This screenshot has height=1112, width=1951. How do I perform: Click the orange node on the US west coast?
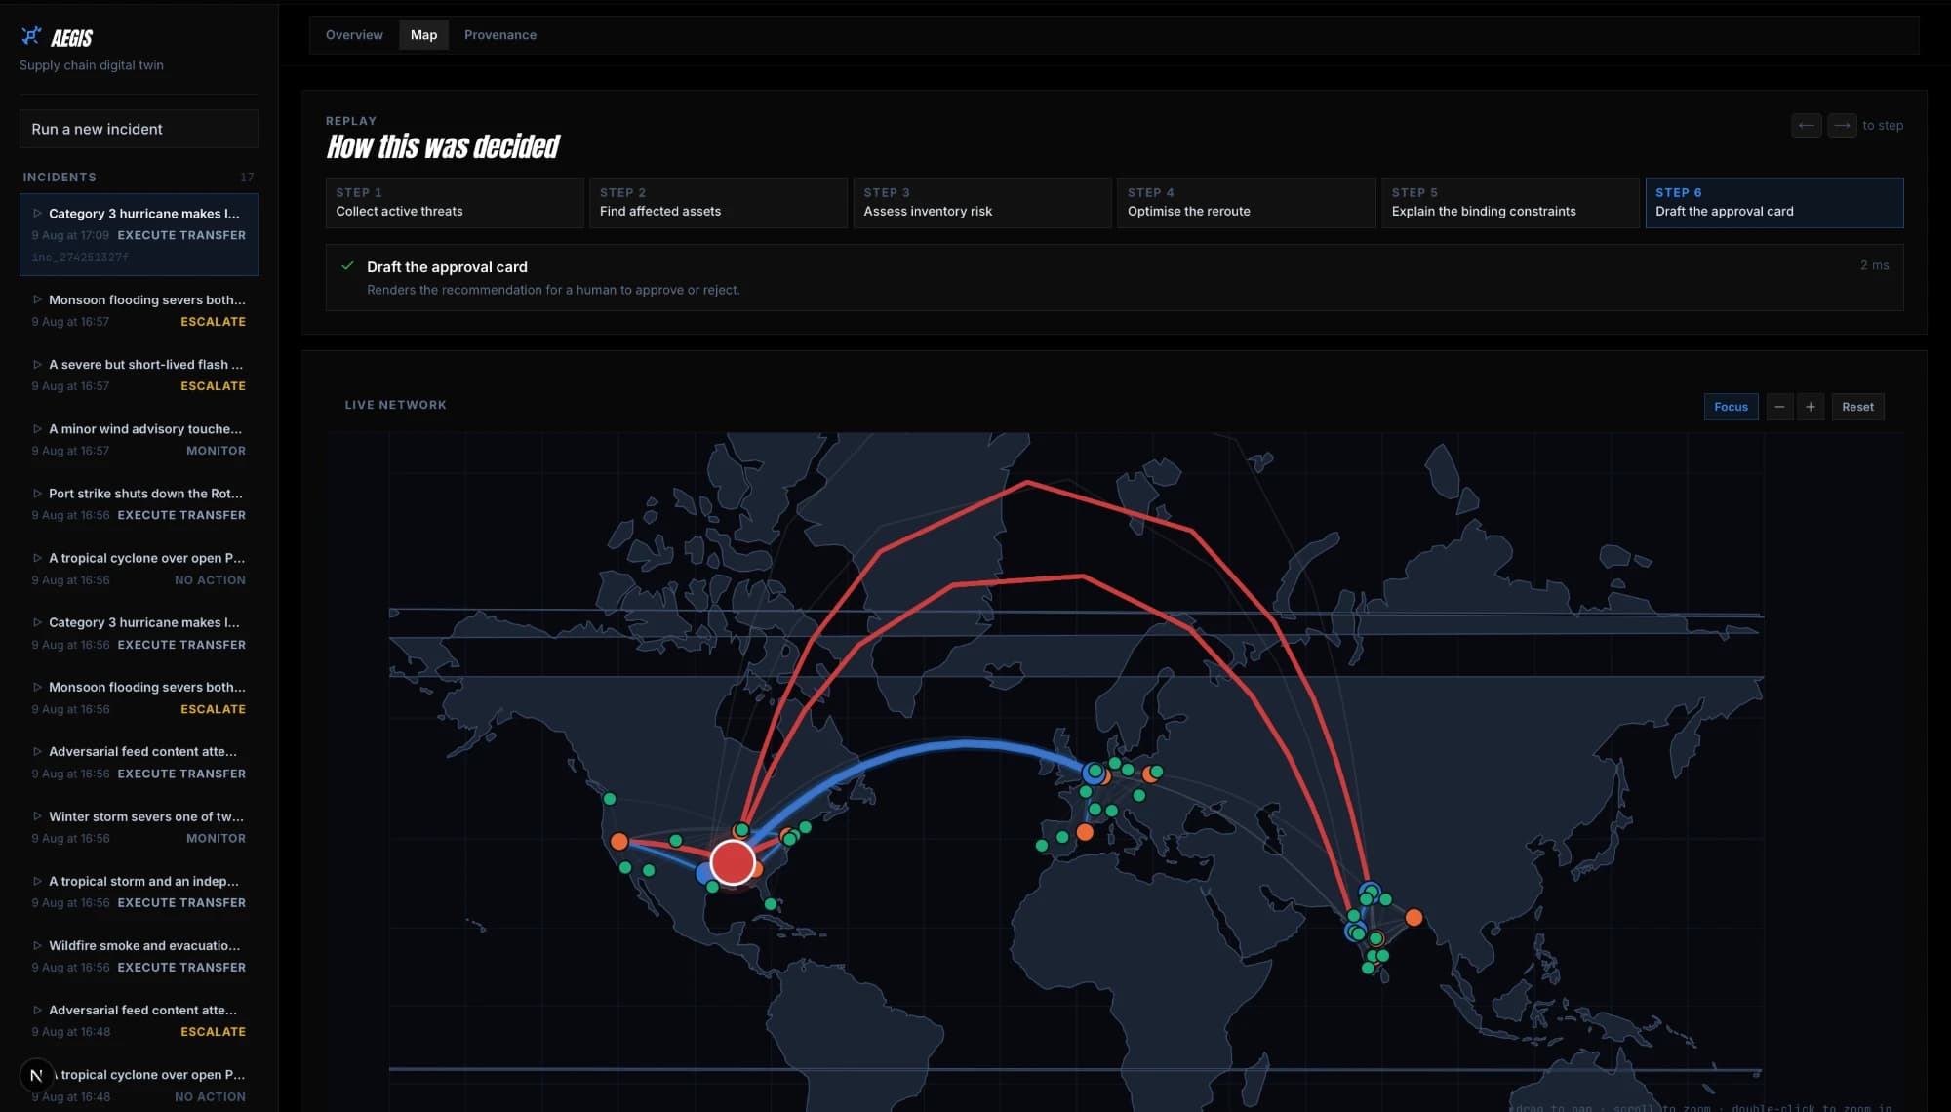pyautogui.click(x=618, y=841)
